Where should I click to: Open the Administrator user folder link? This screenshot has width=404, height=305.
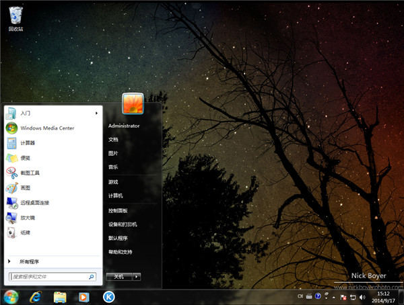[124, 126]
